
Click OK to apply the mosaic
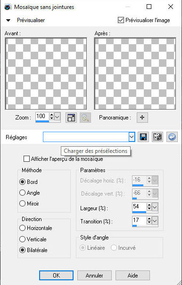click(56, 276)
